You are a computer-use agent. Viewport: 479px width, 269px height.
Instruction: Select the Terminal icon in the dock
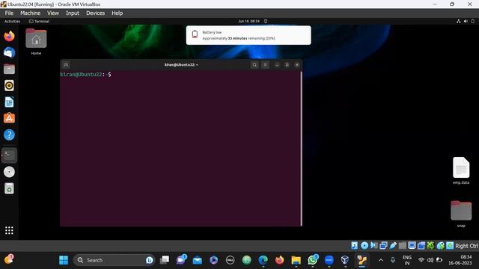(x=9, y=155)
